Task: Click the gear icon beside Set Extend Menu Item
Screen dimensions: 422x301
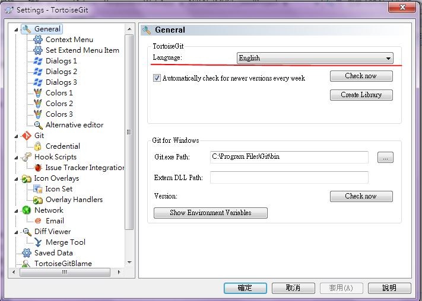Action: pyautogui.click(x=38, y=50)
